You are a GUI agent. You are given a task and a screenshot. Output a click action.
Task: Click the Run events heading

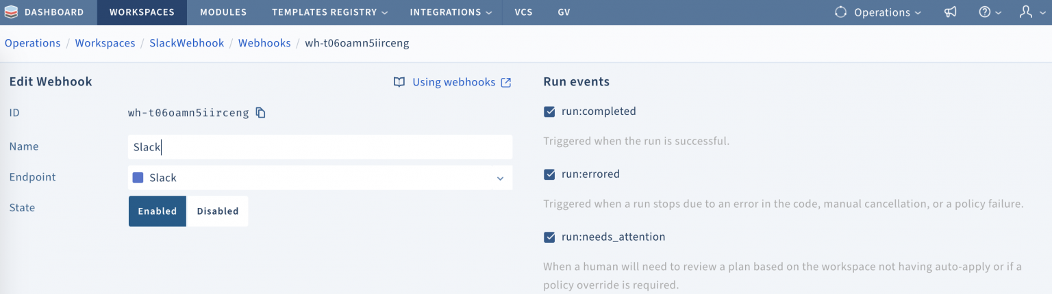tap(576, 82)
